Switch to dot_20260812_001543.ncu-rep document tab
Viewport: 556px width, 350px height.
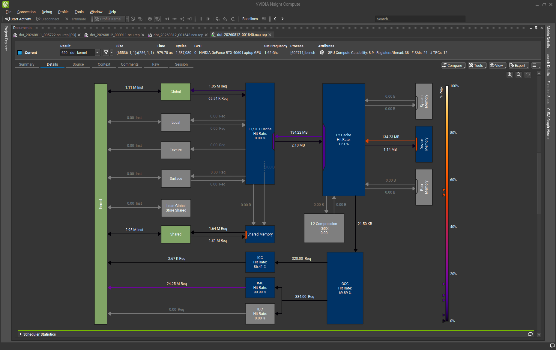pyautogui.click(x=178, y=35)
